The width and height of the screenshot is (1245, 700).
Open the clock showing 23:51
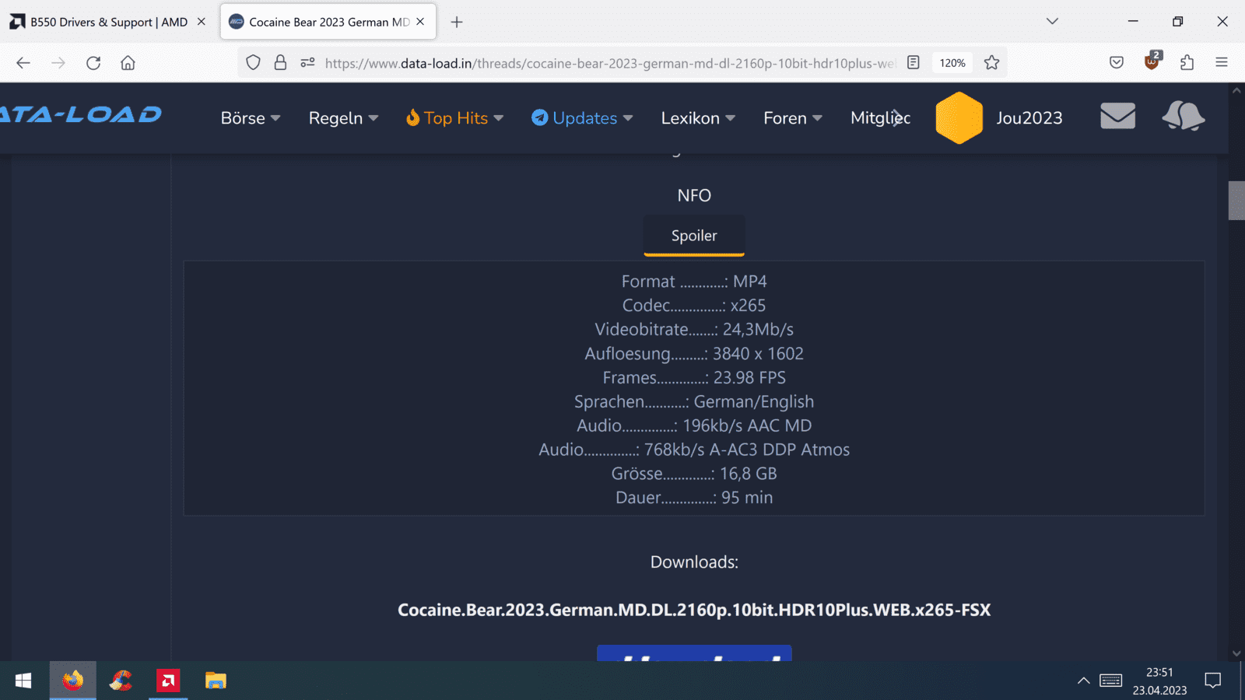click(1159, 681)
